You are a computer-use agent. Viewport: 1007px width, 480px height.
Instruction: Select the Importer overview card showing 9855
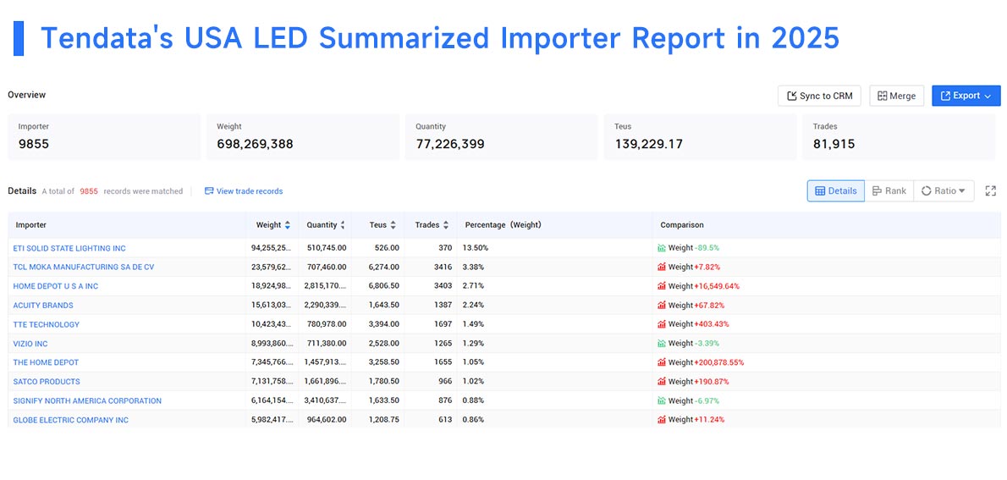click(x=104, y=137)
